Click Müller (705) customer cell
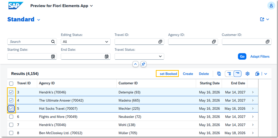Viewport: 278px width, 138px height. 128,133
